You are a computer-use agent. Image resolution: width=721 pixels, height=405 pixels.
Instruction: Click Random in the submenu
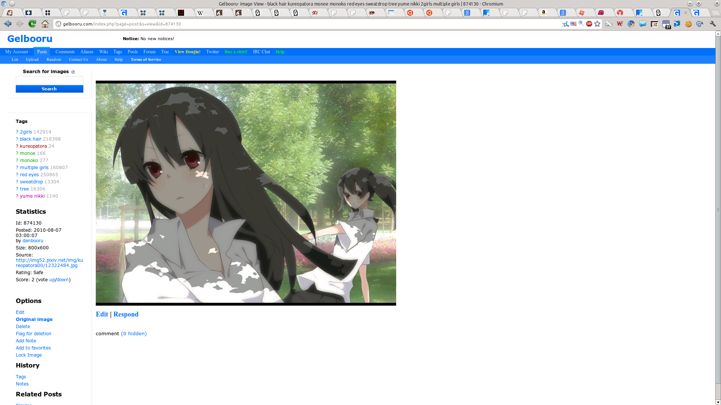[54, 60]
